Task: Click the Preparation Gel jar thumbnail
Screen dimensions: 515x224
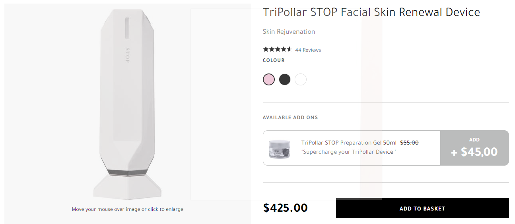Action: click(279, 149)
